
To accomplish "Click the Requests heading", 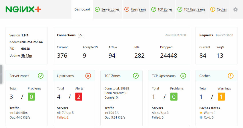I will [x=206, y=35].
